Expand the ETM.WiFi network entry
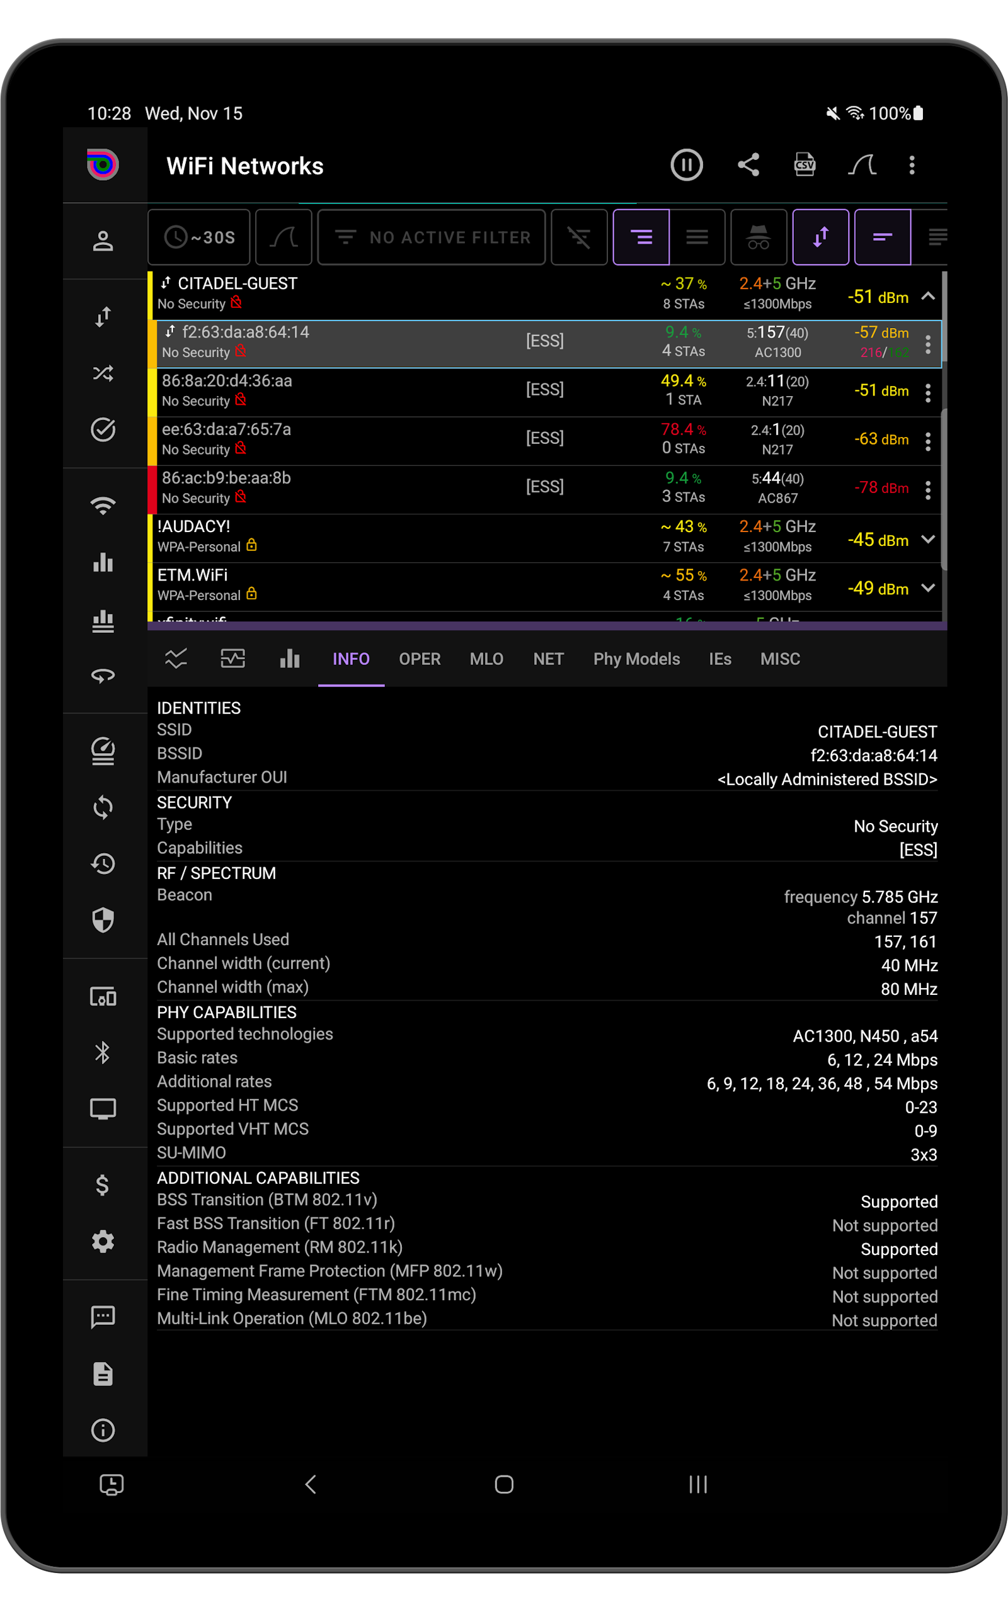1008x1612 pixels. 929,588
